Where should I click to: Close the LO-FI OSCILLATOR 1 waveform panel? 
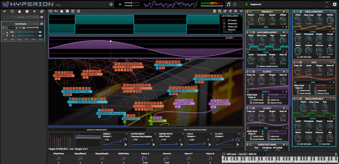point(242,16)
